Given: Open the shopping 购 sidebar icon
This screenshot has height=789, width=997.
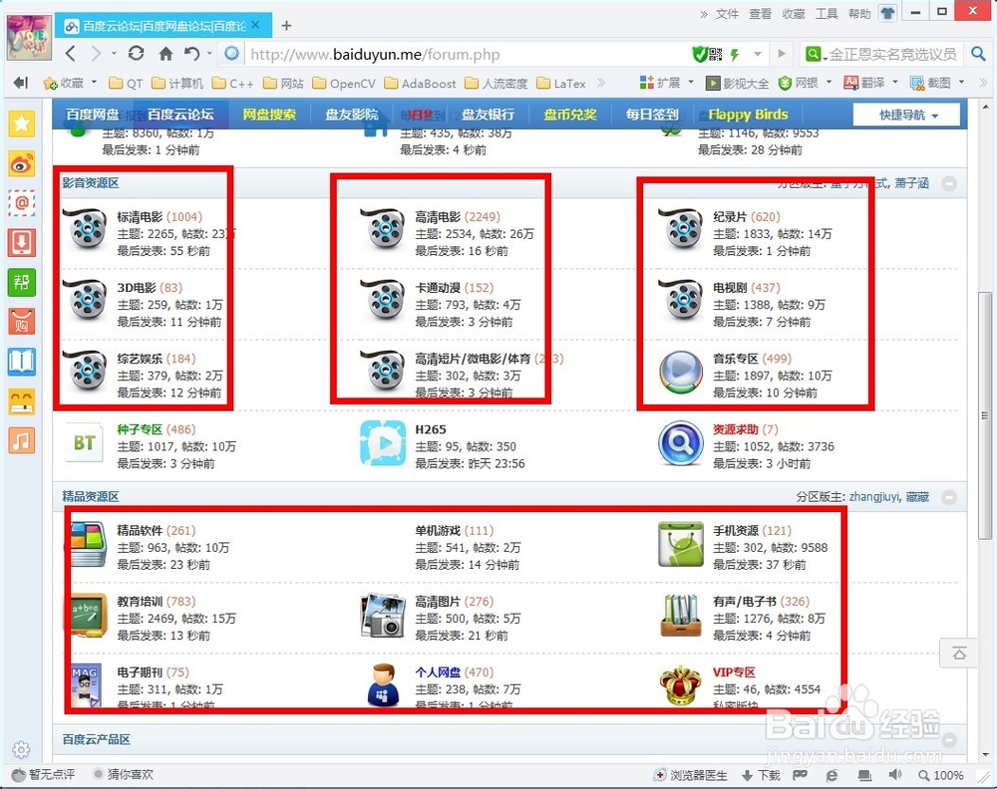Looking at the screenshot, I should [22, 322].
